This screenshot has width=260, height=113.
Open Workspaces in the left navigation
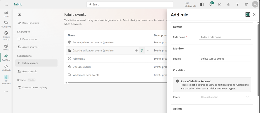pyautogui.click(x=6, y=24)
